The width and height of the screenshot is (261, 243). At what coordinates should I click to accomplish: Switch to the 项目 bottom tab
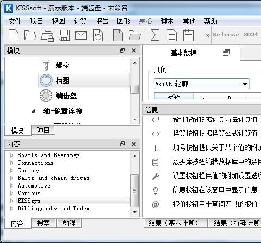click(x=43, y=130)
